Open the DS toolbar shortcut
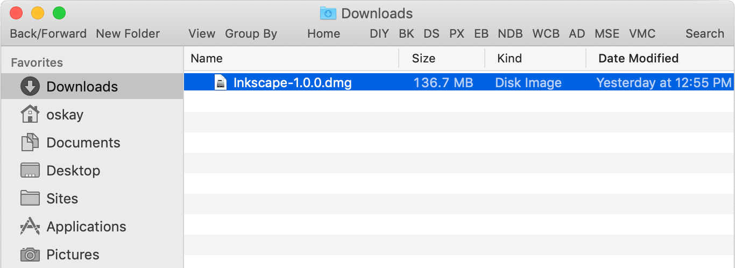 (432, 33)
